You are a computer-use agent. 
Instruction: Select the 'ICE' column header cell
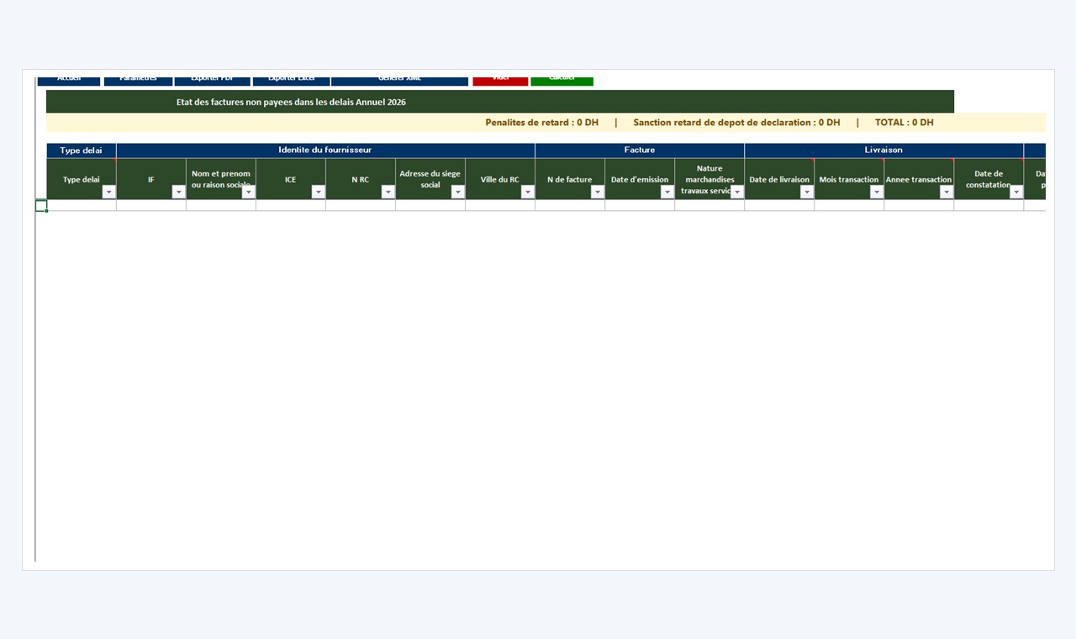[291, 179]
